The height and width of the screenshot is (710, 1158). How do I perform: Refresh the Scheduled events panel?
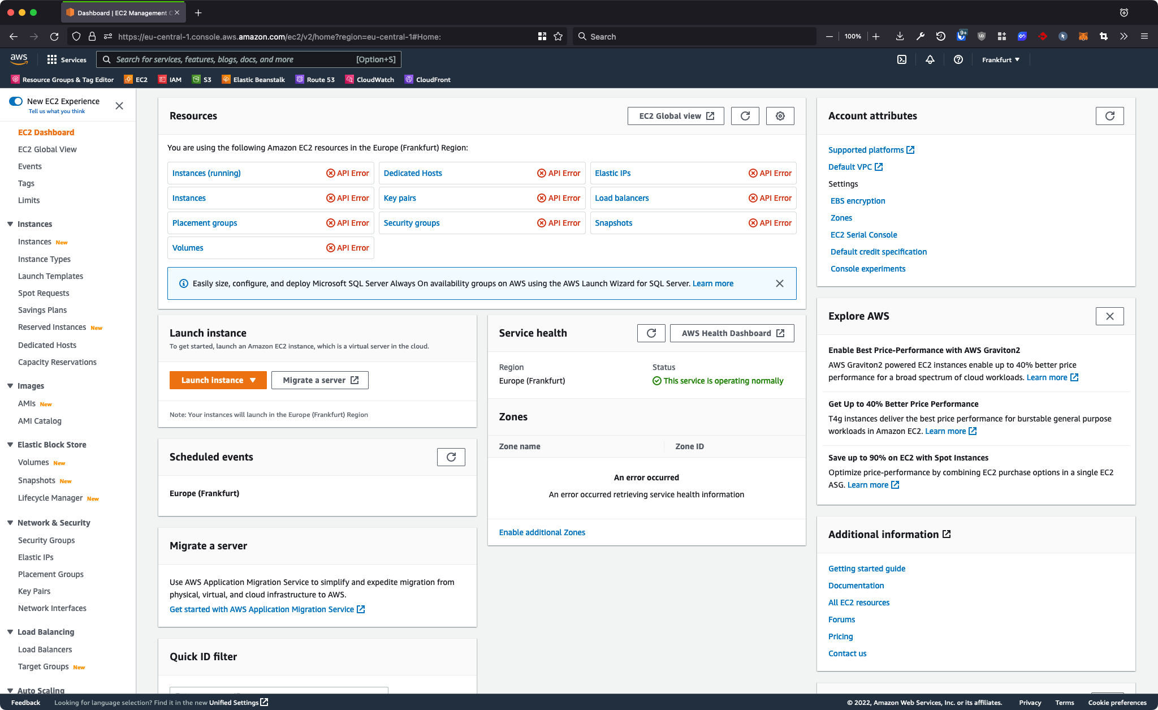point(451,457)
